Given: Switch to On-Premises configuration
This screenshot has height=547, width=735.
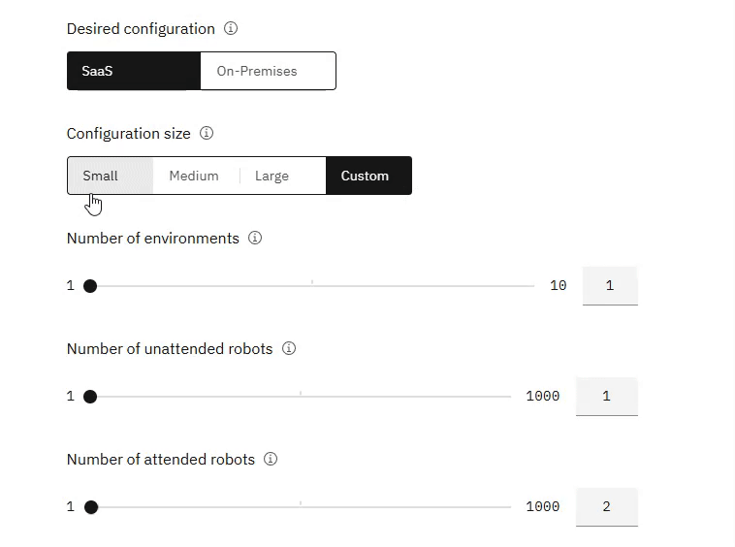Looking at the screenshot, I should click(269, 71).
